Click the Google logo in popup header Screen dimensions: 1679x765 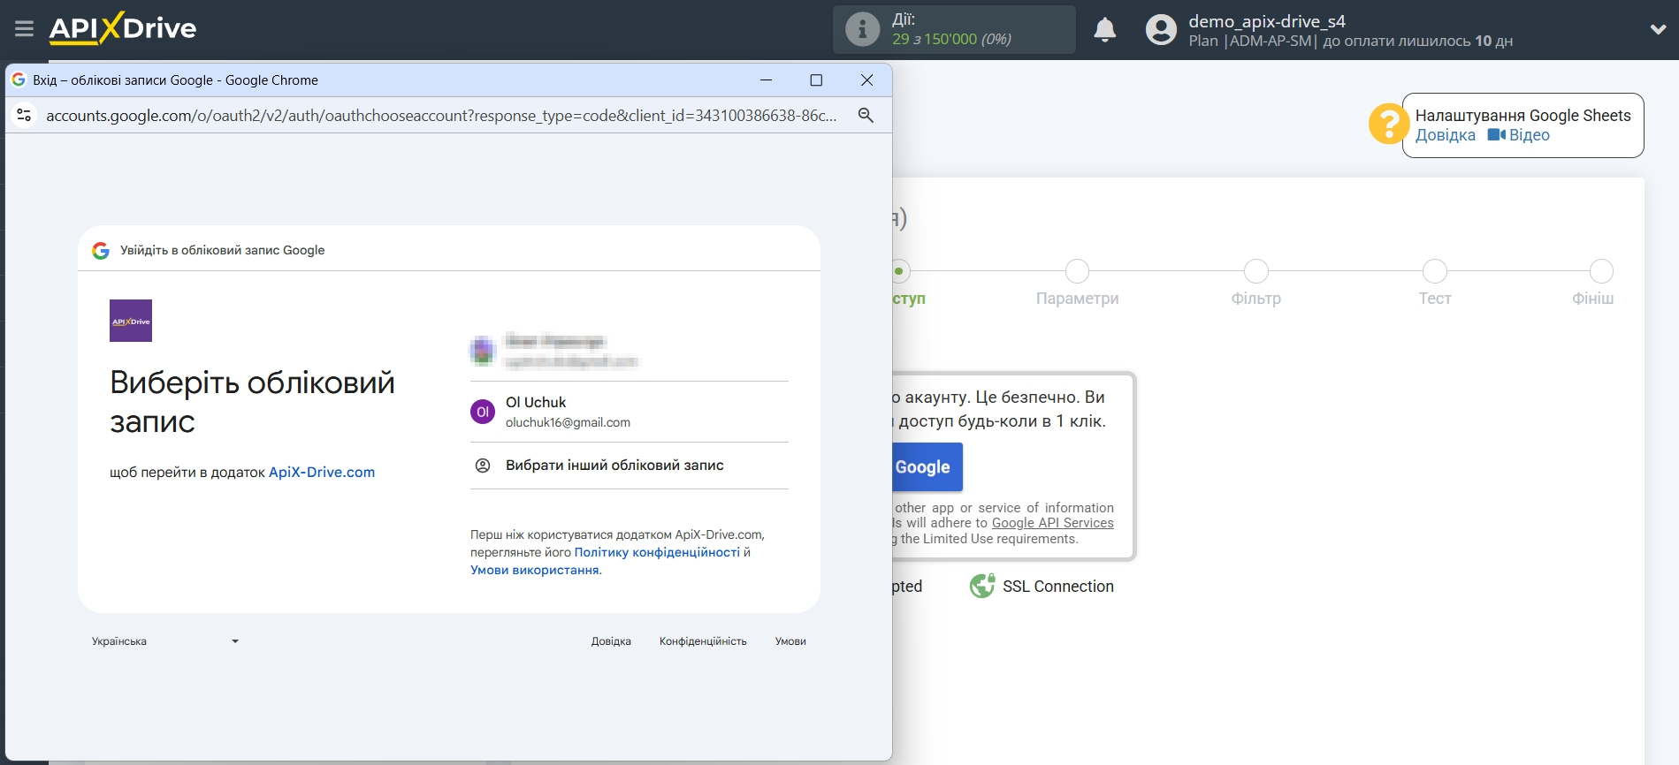click(x=101, y=250)
